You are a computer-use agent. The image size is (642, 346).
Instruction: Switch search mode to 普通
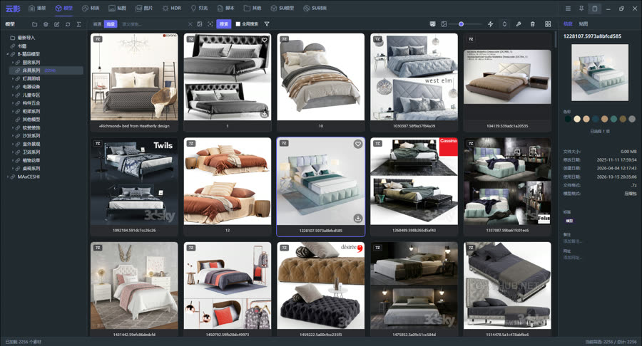pos(97,24)
